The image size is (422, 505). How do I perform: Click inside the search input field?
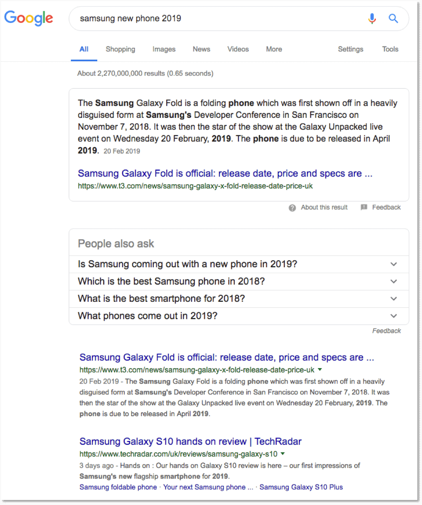[x=194, y=18]
